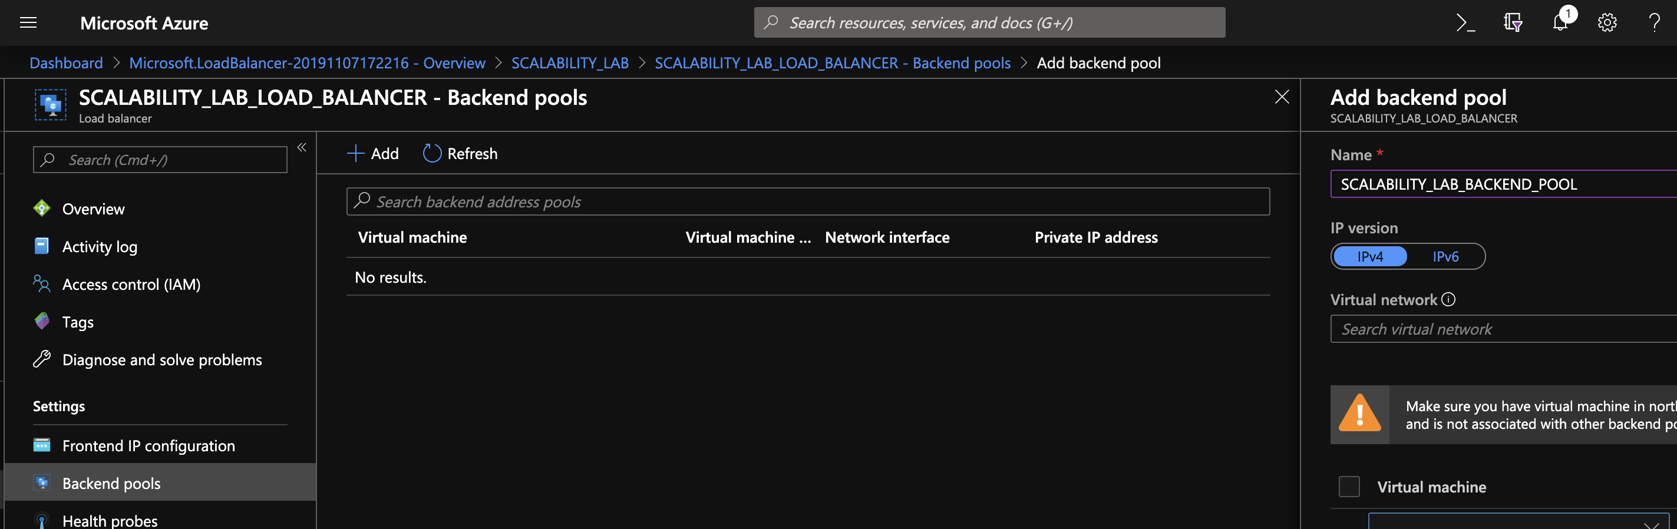Open the SCALABILITY_LAB breadcrumb
The width and height of the screenshot is (1677, 529).
570,63
